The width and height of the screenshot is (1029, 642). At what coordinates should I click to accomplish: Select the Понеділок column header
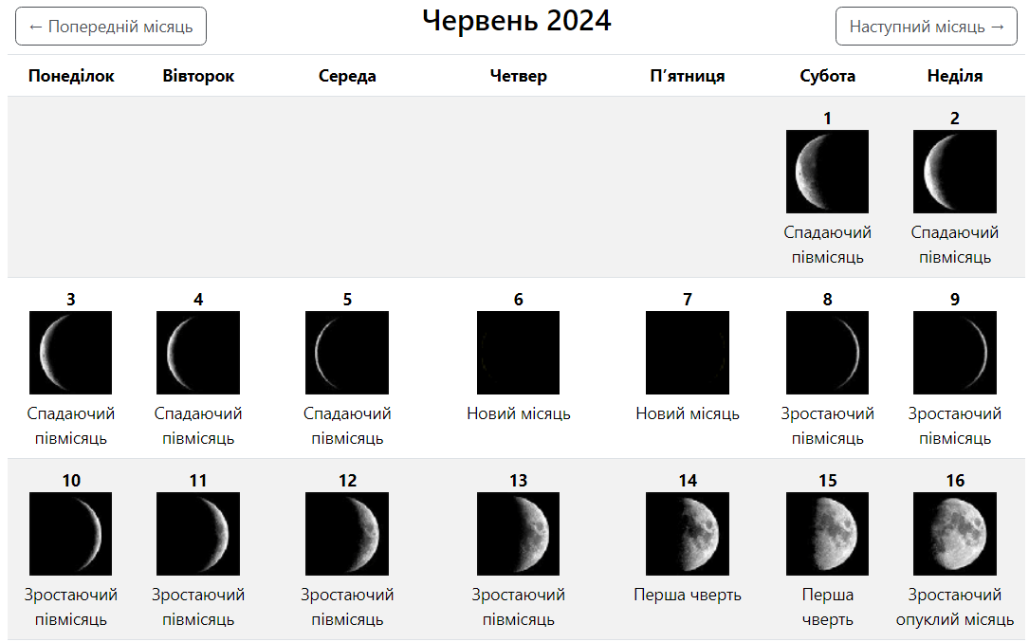(x=70, y=76)
